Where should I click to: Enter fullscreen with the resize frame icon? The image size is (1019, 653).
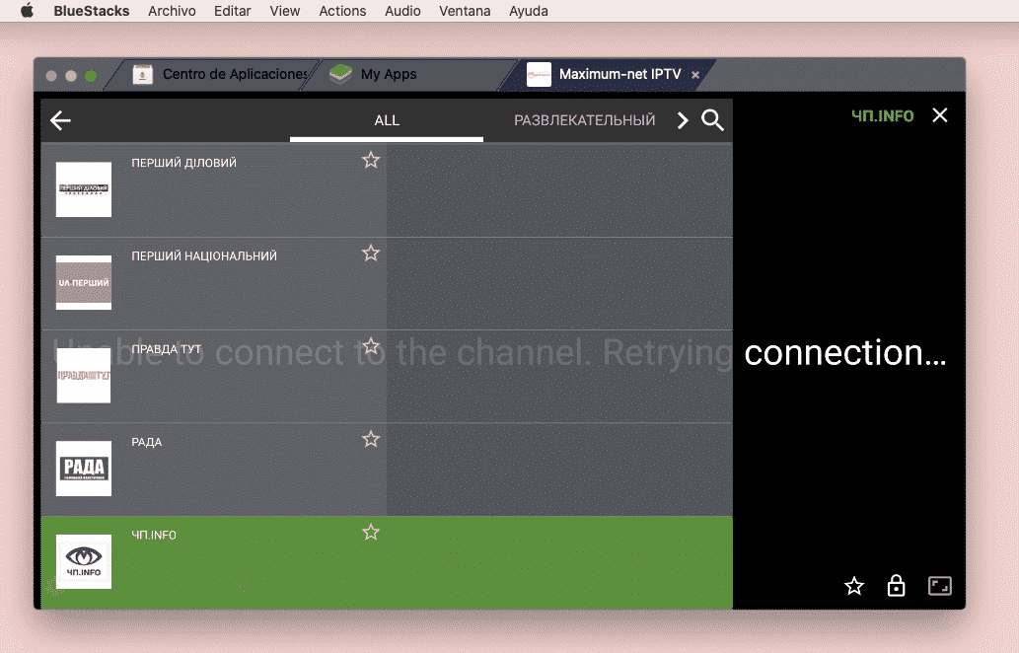[939, 585]
